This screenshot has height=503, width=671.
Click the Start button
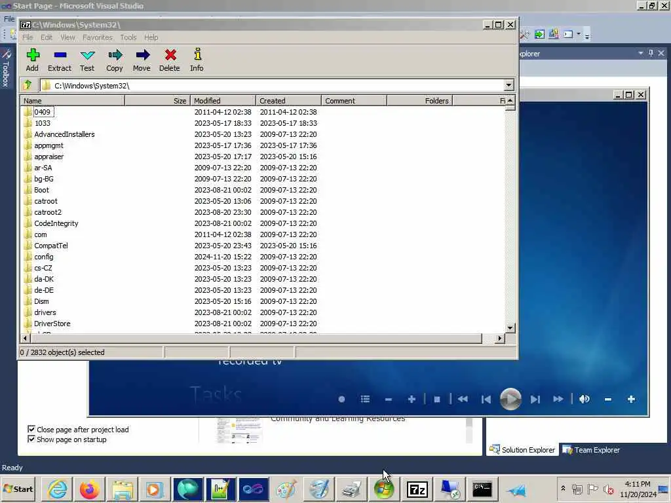(18, 489)
